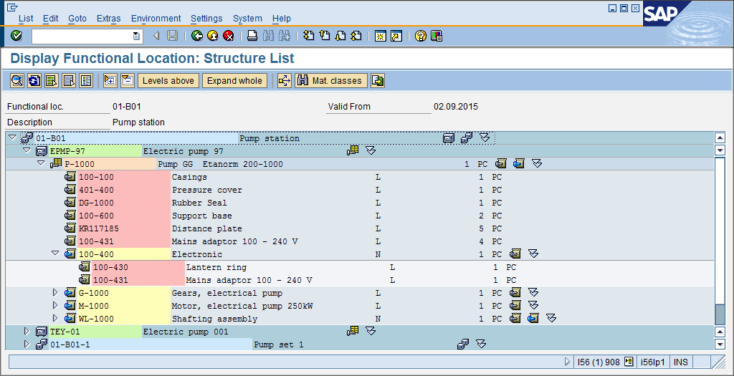Image resolution: width=734 pixels, height=376 pixels.
Task: Click the First page icon
Action: click(x=308, y=36)
